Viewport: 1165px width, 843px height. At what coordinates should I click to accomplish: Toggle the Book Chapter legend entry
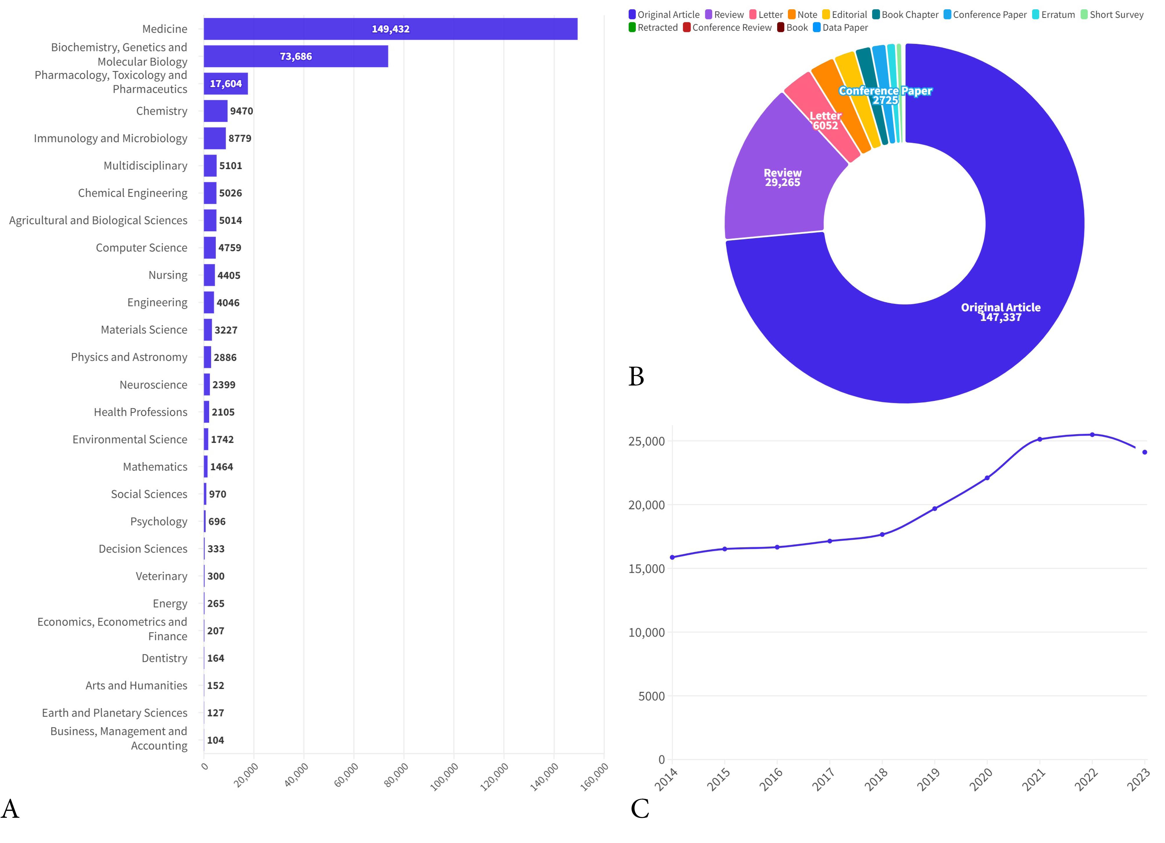(x=905, y=15)
